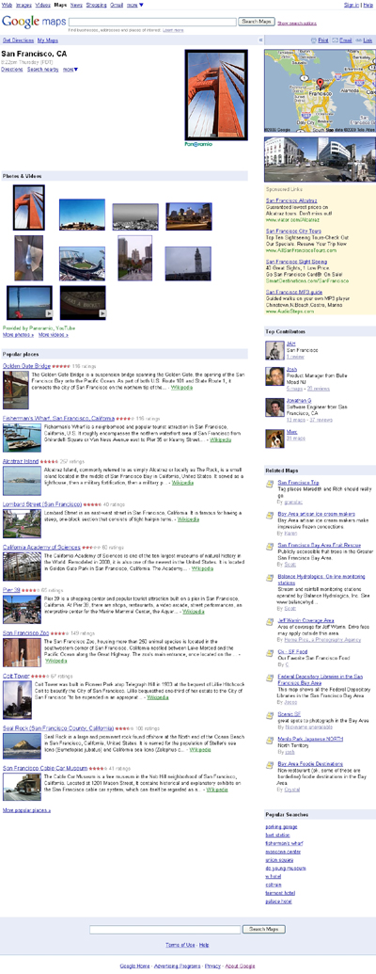This screenshot has height=974, width=376.
Task: Click the Privacy footer link
Action: (x=212, y=966)
